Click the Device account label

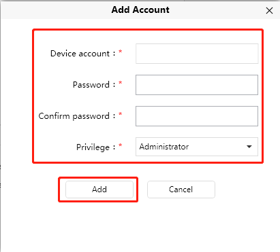coord(80,54)
